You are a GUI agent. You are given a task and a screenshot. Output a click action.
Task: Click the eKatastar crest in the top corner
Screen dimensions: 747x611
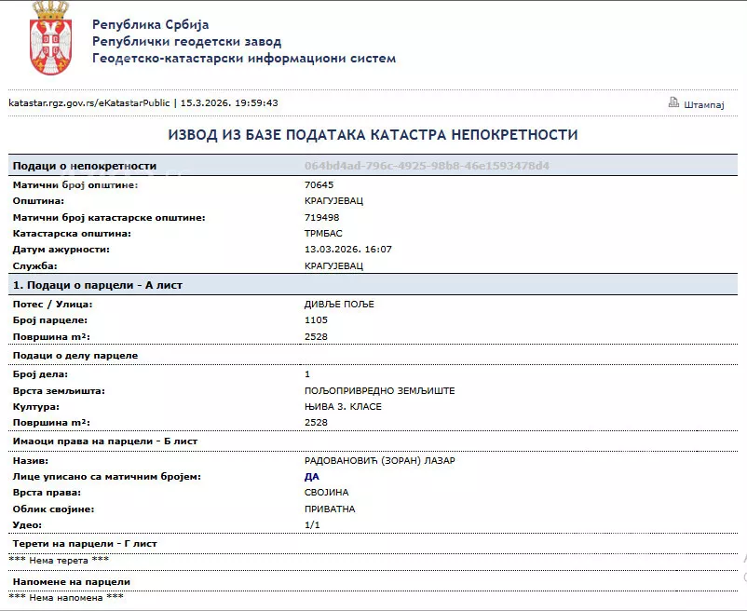tap(52, 42)
